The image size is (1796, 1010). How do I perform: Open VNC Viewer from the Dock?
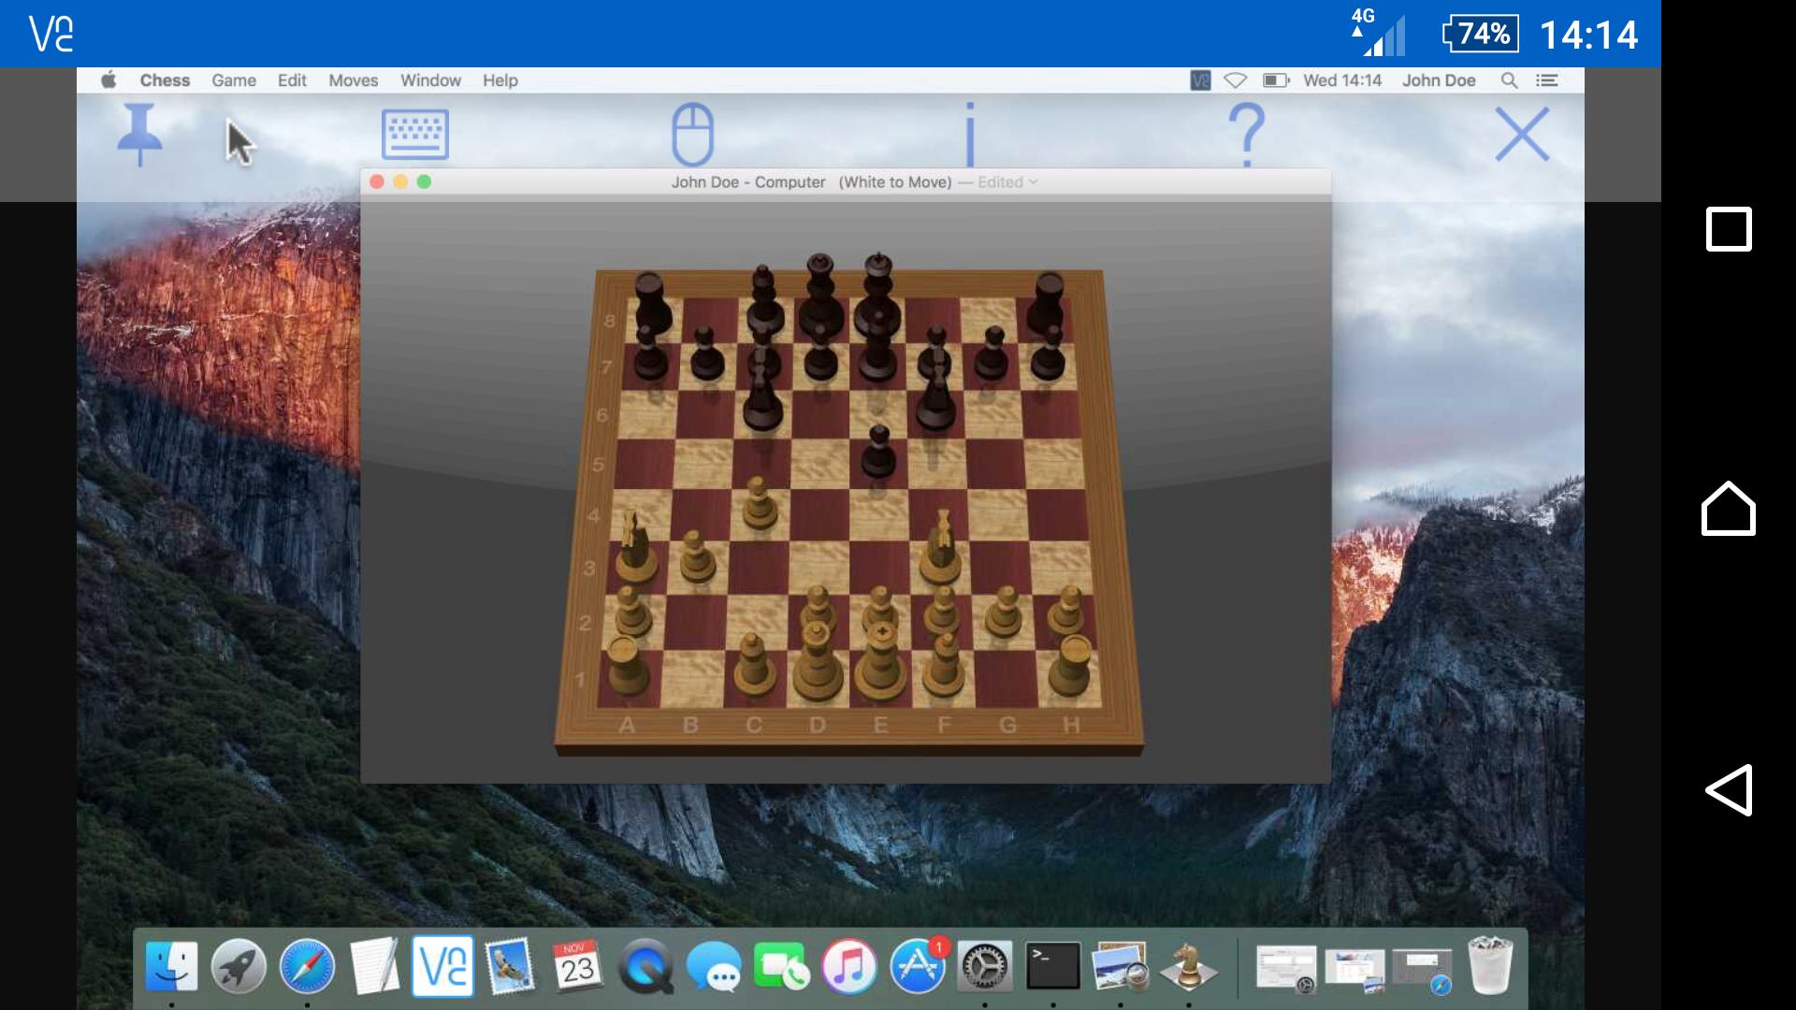tap(442, 966)
